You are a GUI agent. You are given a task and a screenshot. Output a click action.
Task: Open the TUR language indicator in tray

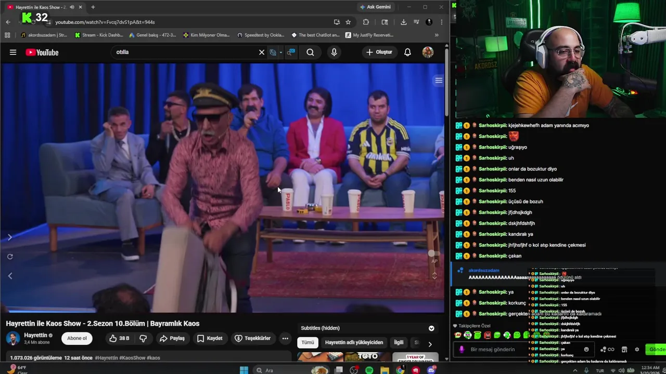tap(600, 371)
